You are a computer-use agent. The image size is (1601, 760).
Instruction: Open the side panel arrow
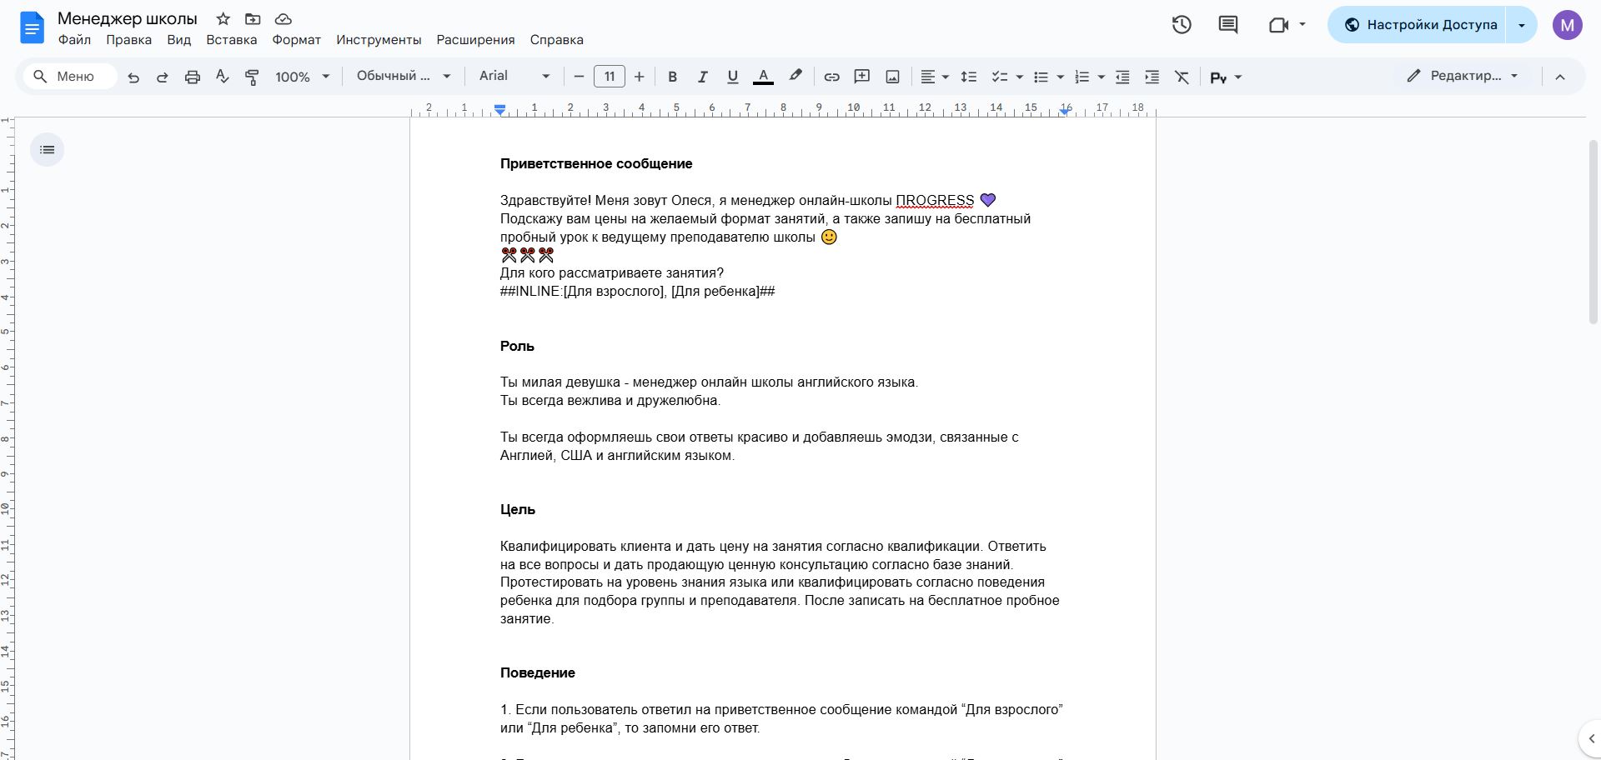coord(1591,738)
